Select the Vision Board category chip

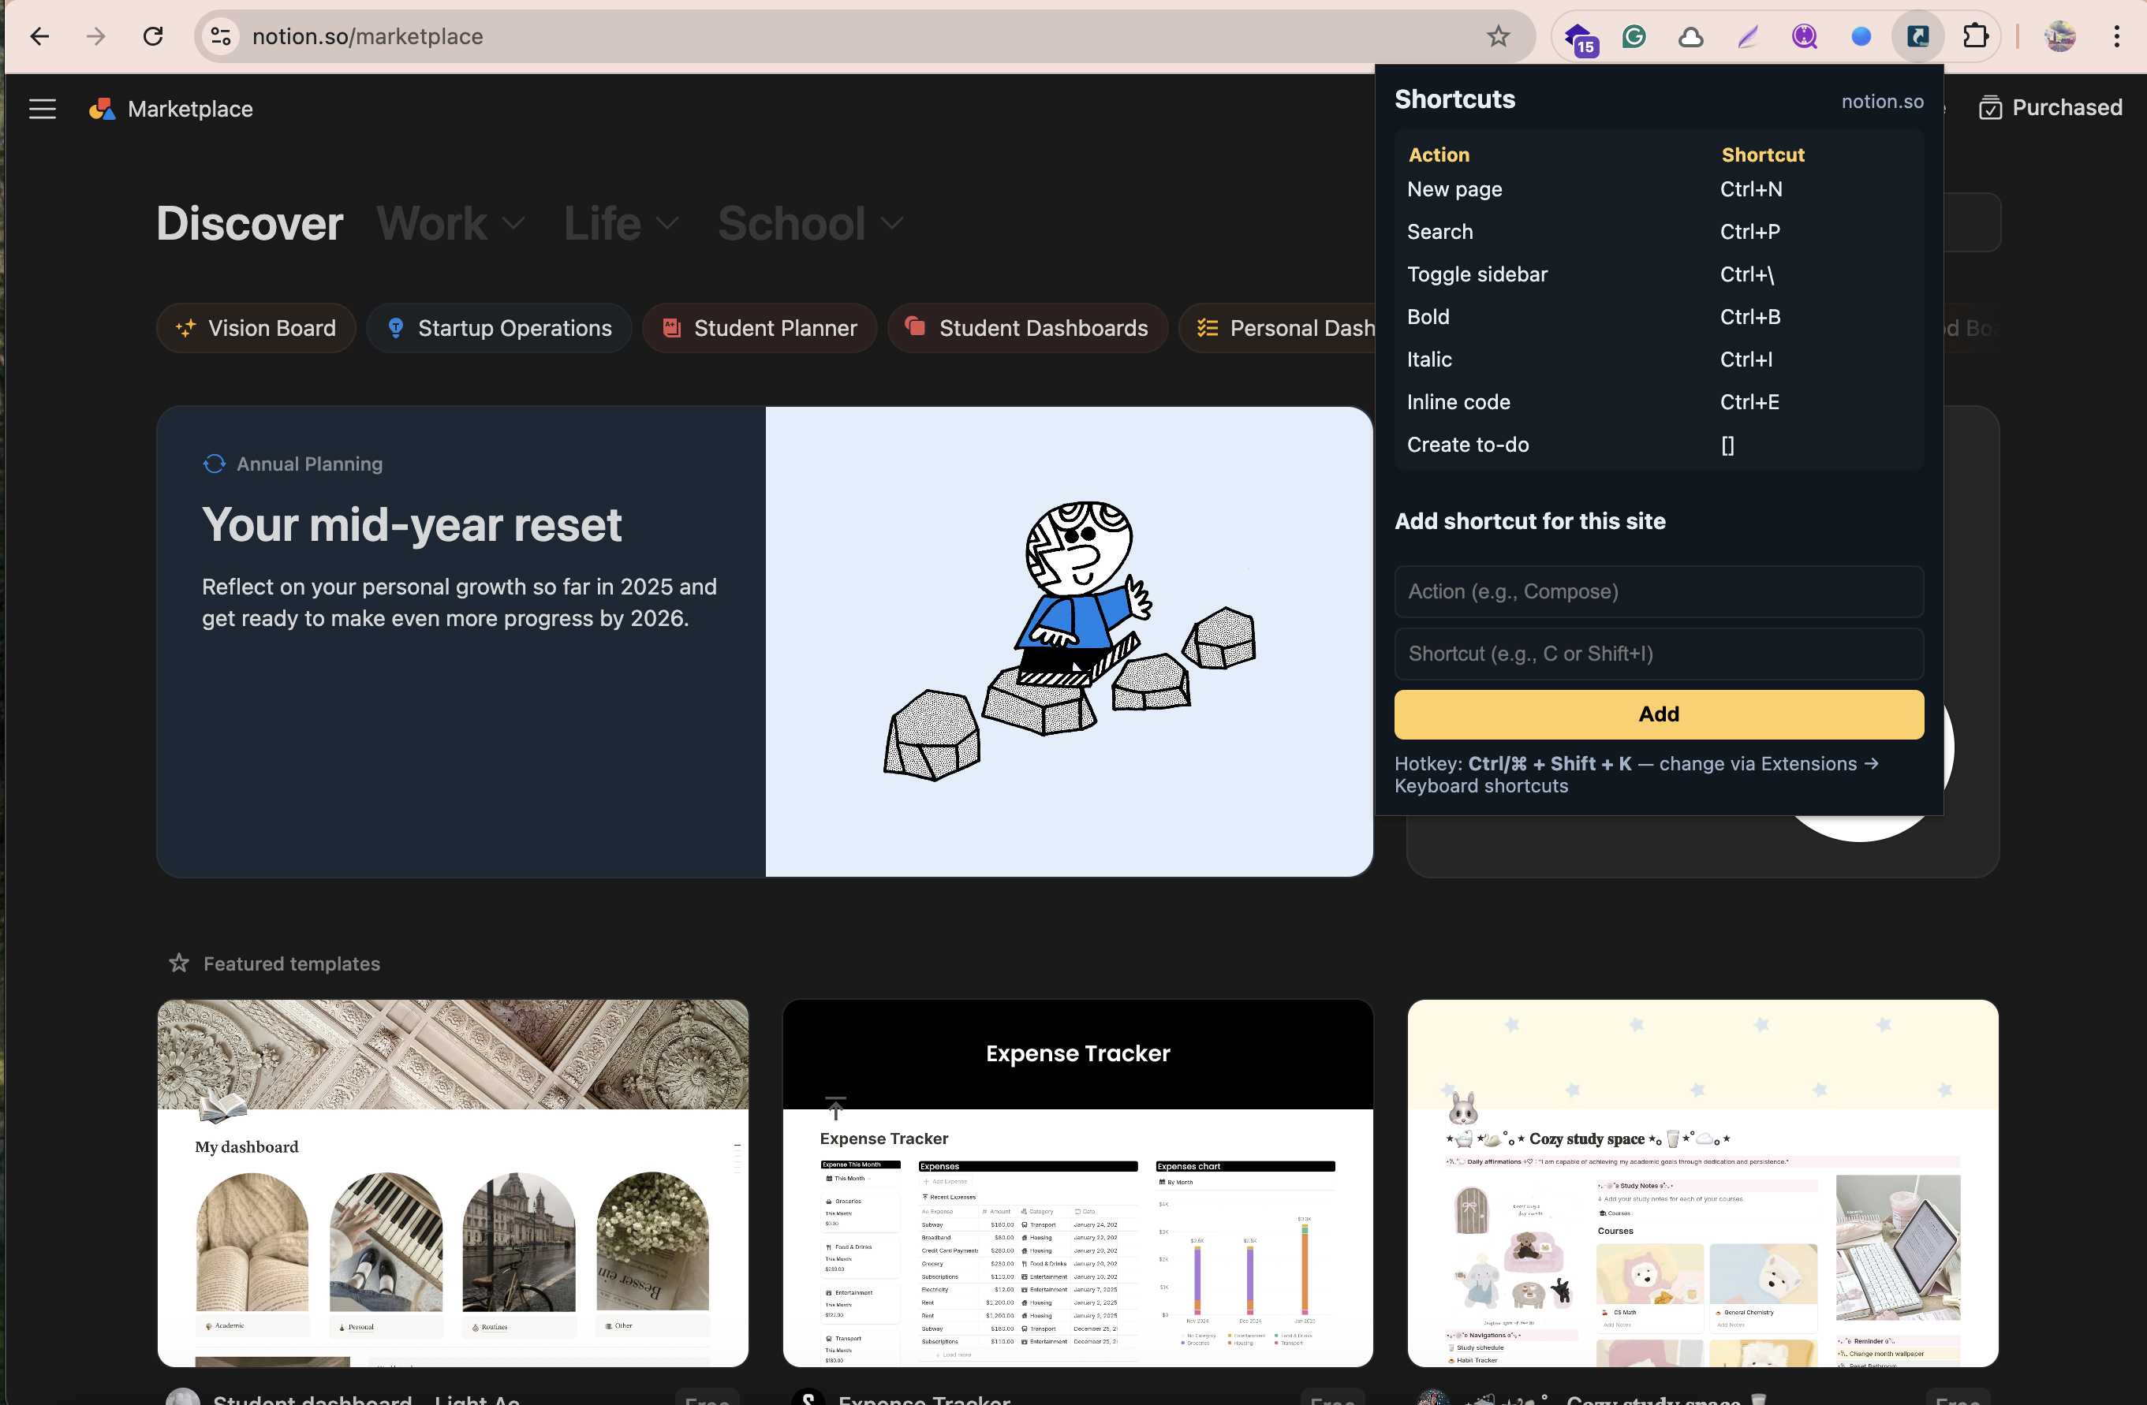tap(256, 328)
